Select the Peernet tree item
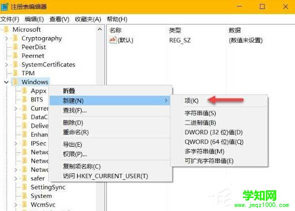Screen dimensions: 295x211 33,56
